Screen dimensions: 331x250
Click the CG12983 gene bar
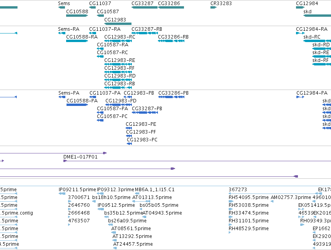(x=118, y=24)
